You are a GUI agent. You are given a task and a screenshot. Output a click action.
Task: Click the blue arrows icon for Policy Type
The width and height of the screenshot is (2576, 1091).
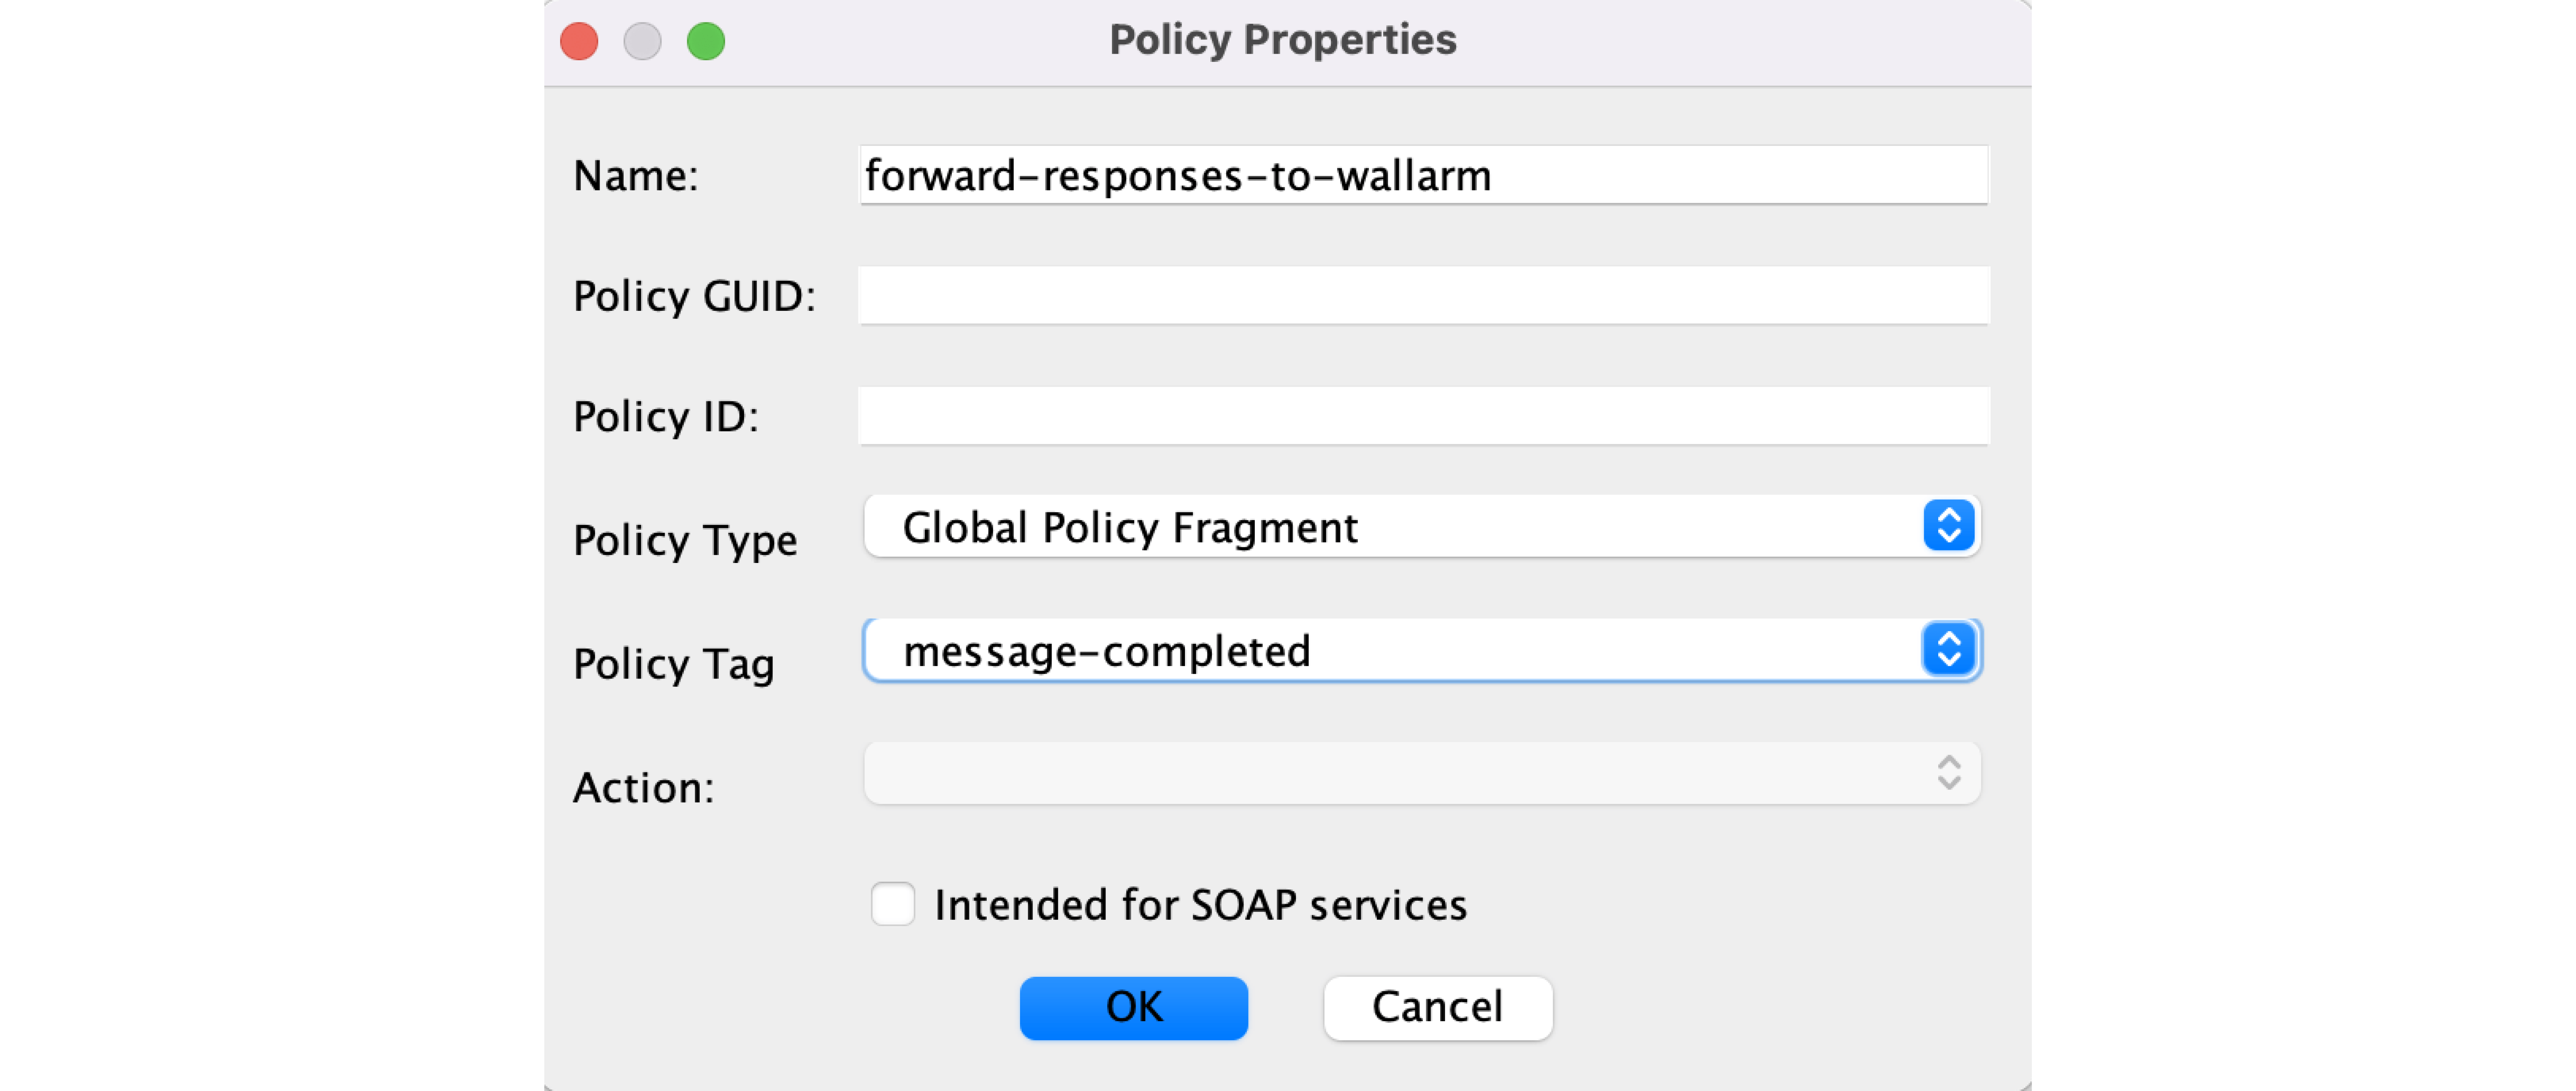[x=1948, y=526]
